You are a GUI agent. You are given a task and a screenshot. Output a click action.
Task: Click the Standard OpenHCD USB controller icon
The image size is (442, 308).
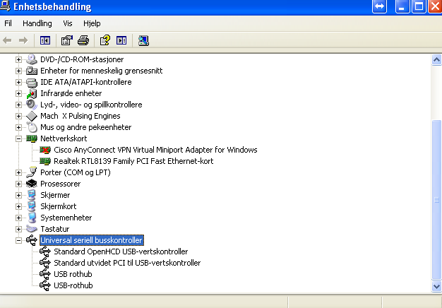[45, 251]
